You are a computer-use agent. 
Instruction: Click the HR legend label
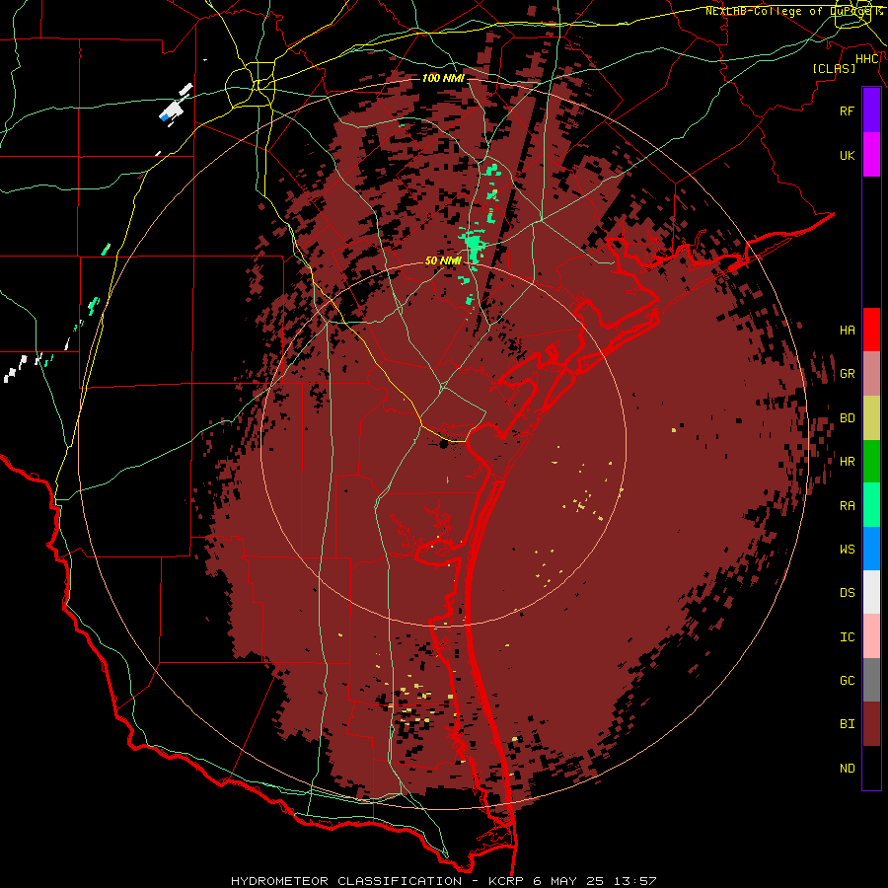(x=847, y=462)
